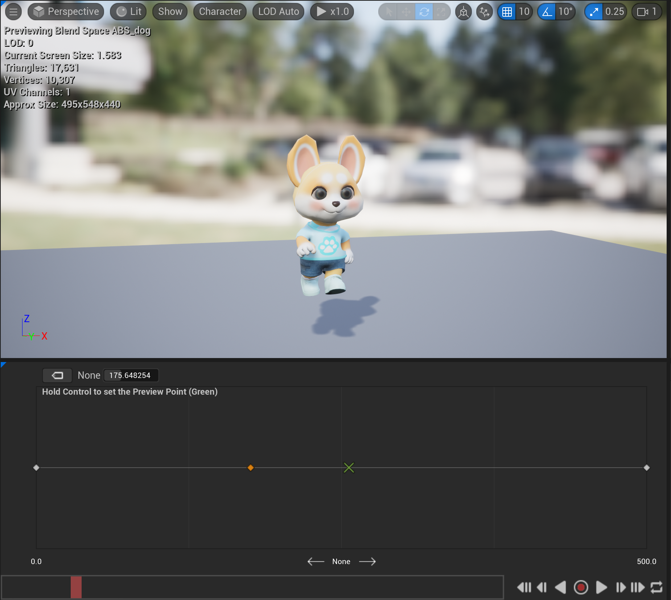Select the rotate transform tool
671x600 pixels.
coord(424,12)
